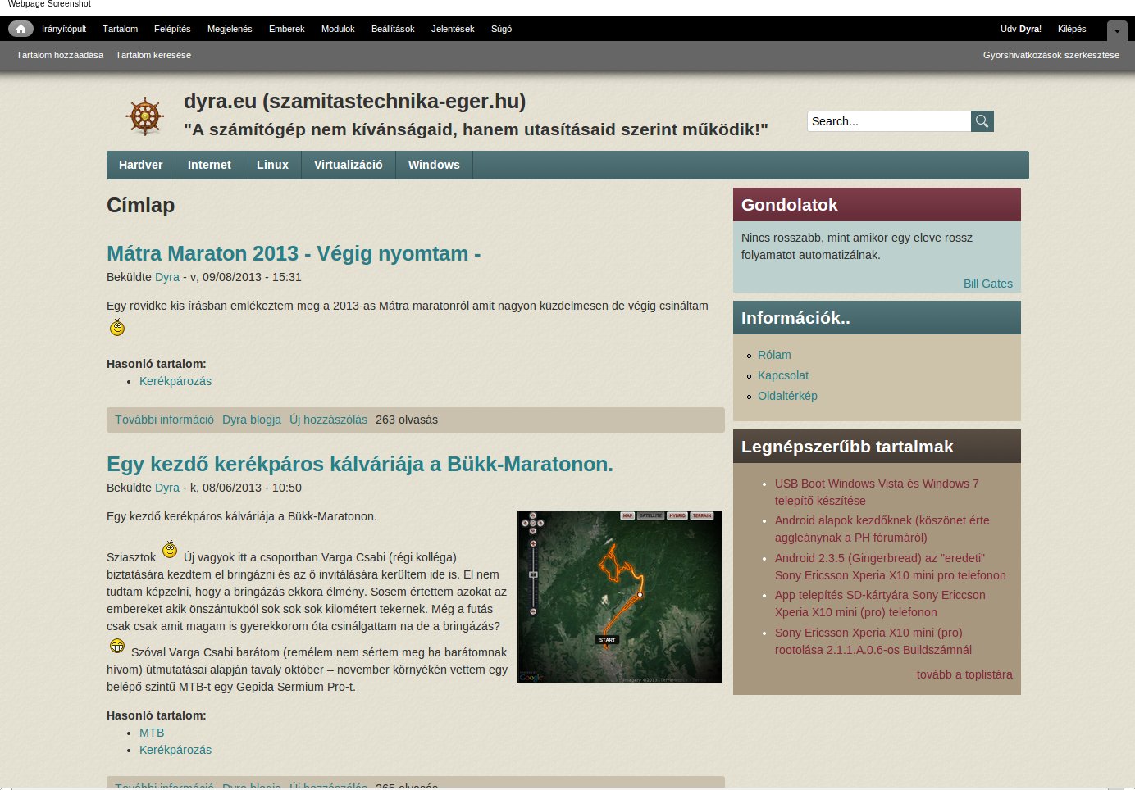Select the Windows navigation tab
The height and width of the screenshot is (790, 1135).
[434, 165]
